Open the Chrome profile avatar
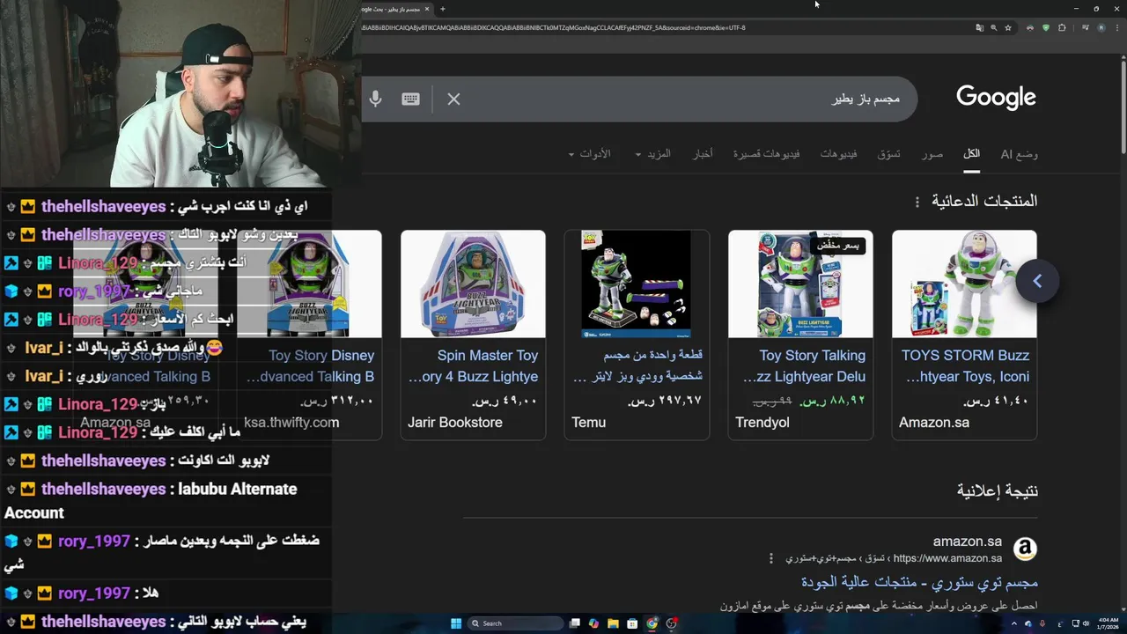The image size is (1127, 634). [1101, 27]
